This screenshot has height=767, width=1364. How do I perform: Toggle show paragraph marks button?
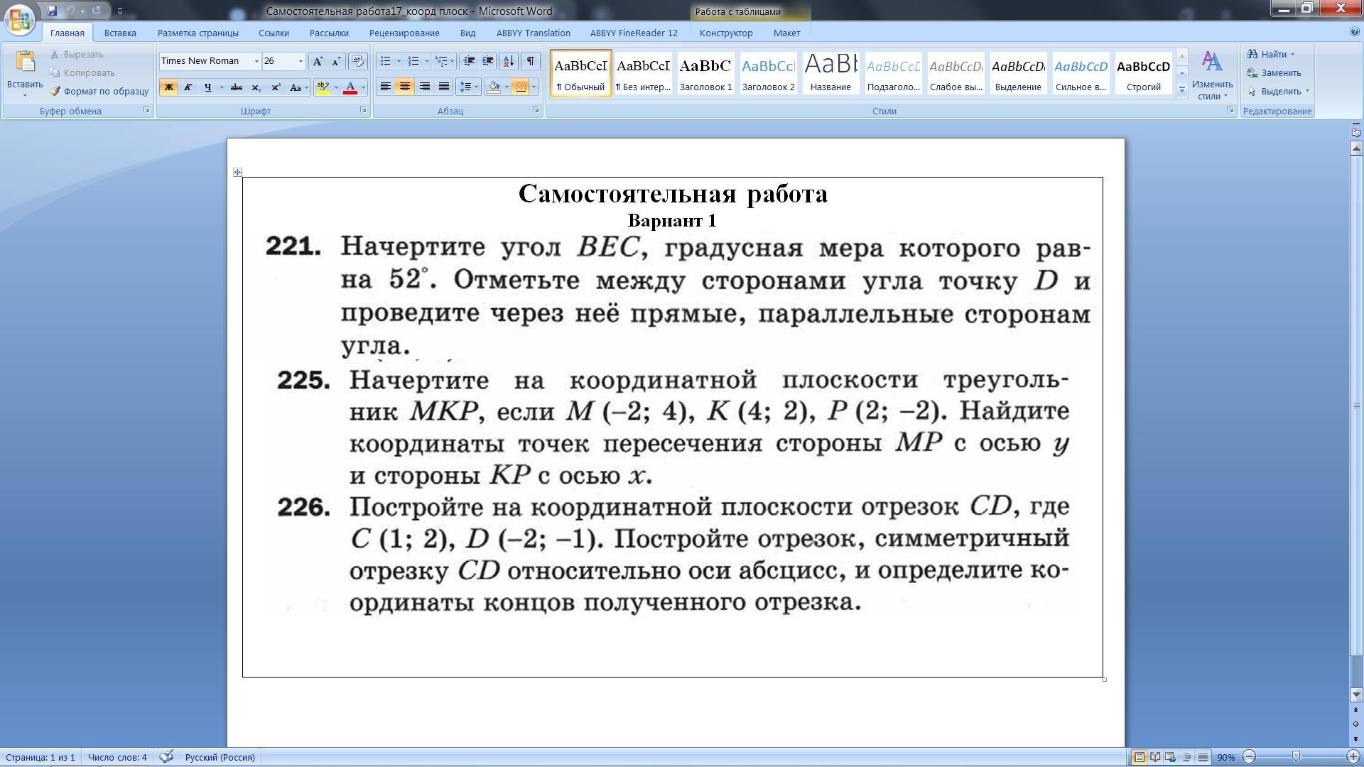[530, 61]
